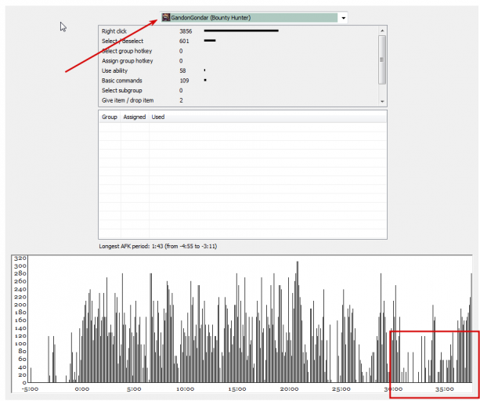This screenshot has width=480, height=401.
Task: Select the Assign group hotkey row
Action: (x=239, y=60)
